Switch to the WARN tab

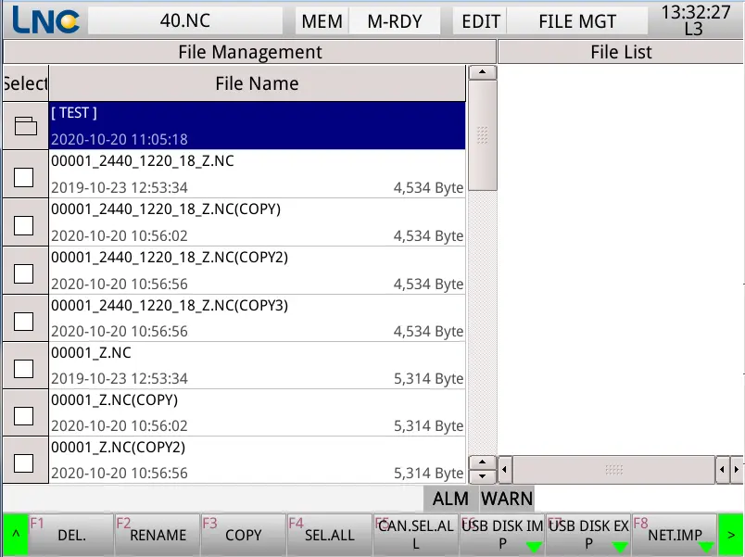coord(506,499)
